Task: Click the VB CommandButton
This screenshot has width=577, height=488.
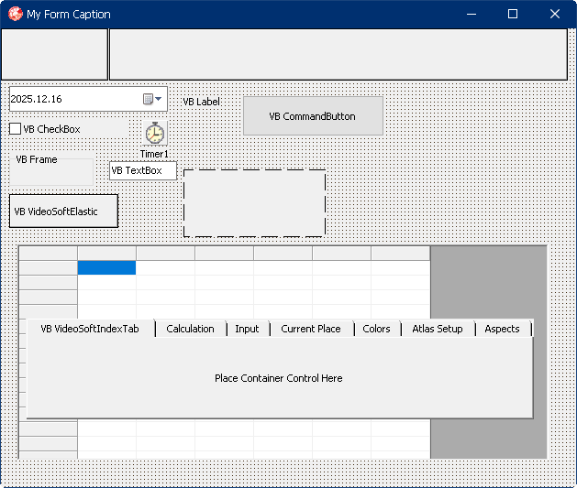Action: pos(313,116)
